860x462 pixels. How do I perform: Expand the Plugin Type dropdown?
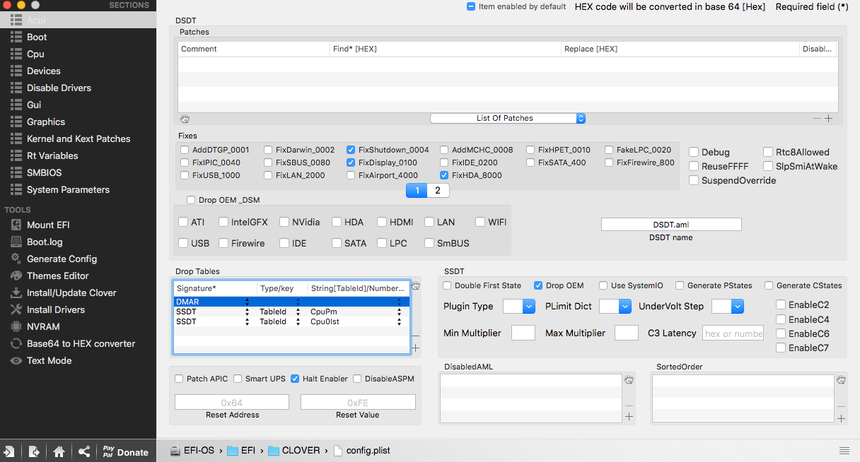click(519, 306)
